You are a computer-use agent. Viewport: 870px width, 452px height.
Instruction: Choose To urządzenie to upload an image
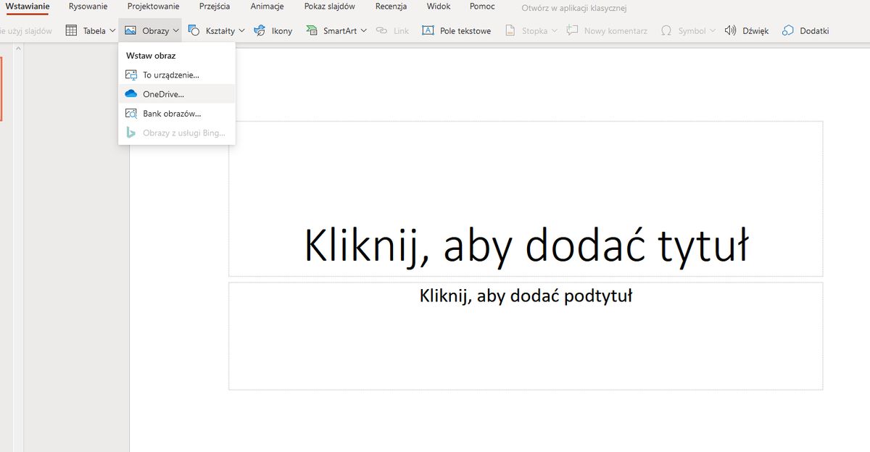pyautogui.click(x=170, y=74)
